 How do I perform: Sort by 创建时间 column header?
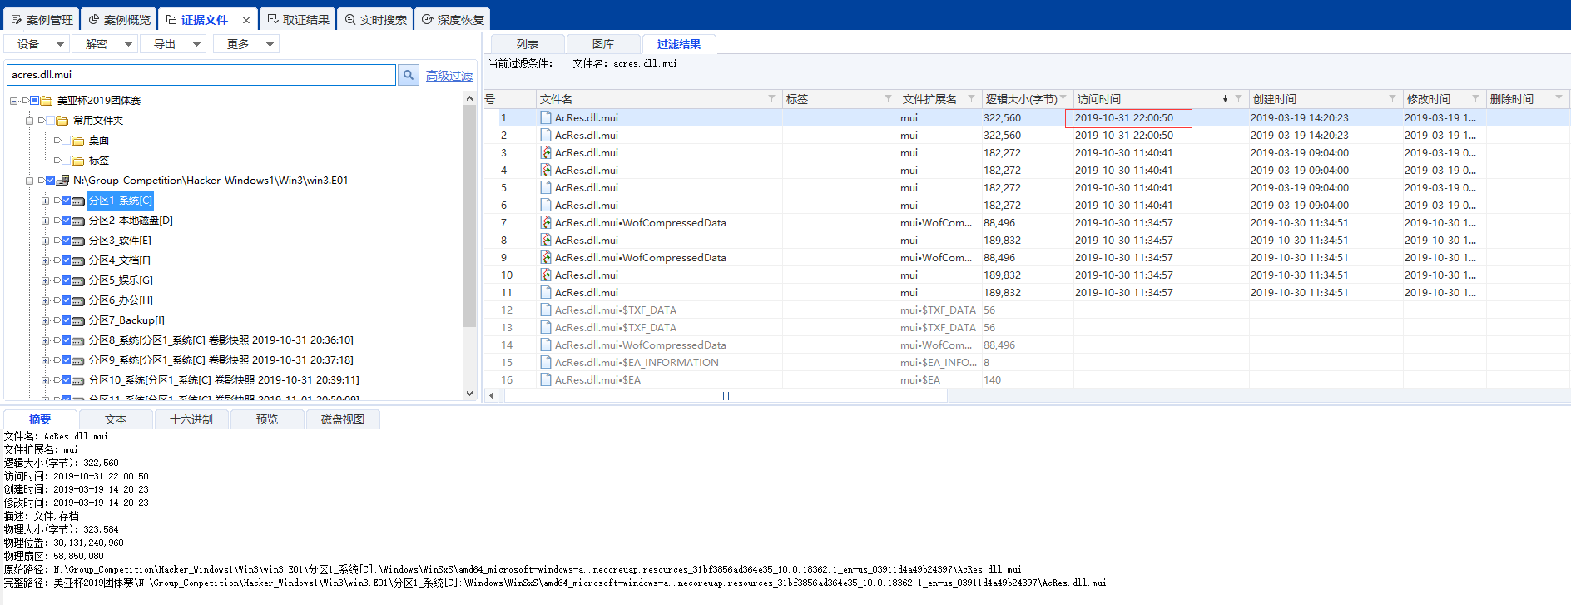point(1326,99)
